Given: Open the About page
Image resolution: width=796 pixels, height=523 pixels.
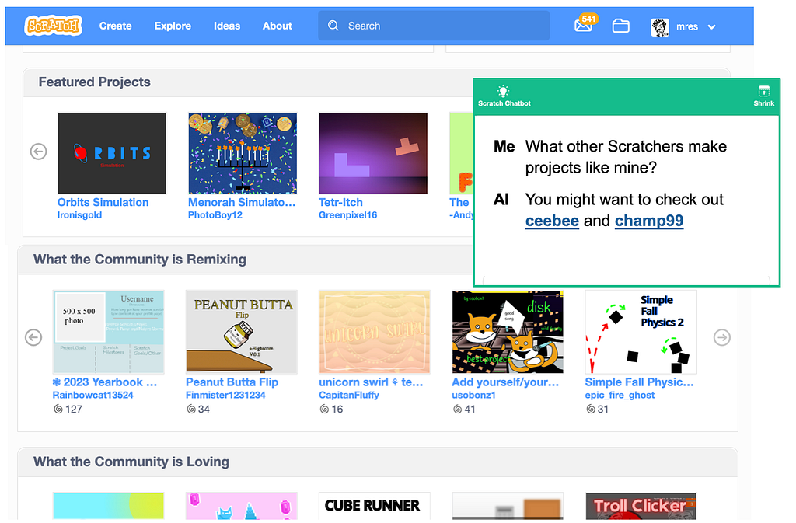Looking at the screenshot, I should click(x=278, y=26).
